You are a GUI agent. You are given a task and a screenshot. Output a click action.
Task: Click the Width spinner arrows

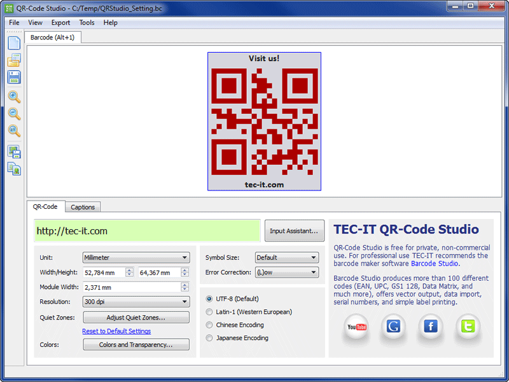tap(130, 272)
